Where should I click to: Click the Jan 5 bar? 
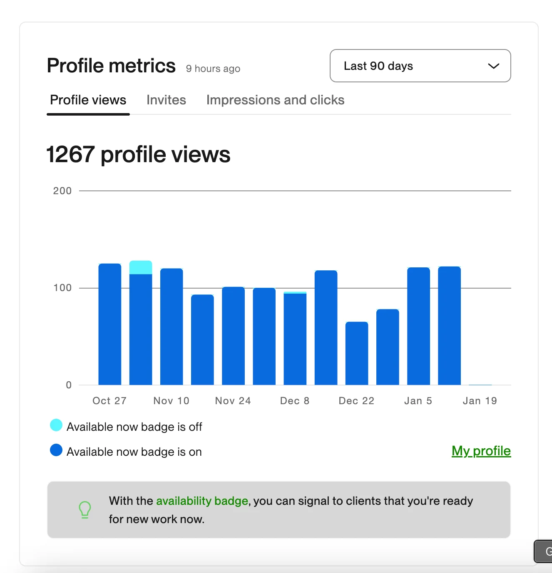point(418,326)
